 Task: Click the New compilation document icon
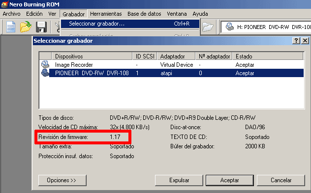11,27
